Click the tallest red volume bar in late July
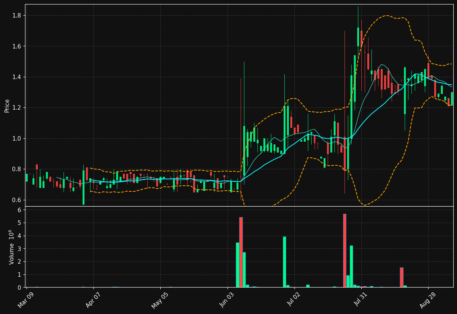This screenshot has width=457, height=314. click(345, 251)
